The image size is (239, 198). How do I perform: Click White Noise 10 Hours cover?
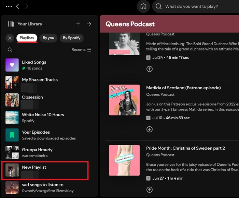pos(12,118)
